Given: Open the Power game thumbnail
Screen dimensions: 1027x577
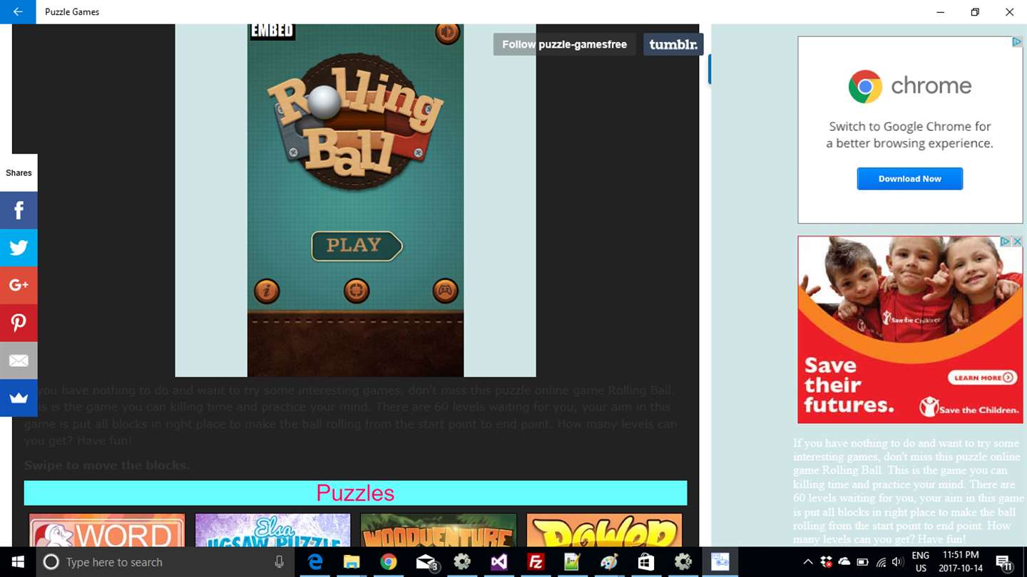Looking at the screenshot, I should pos(604,530).
